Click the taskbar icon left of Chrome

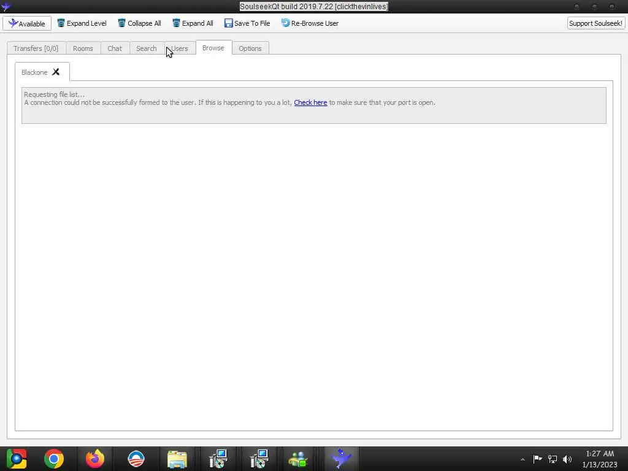[16, 459]
